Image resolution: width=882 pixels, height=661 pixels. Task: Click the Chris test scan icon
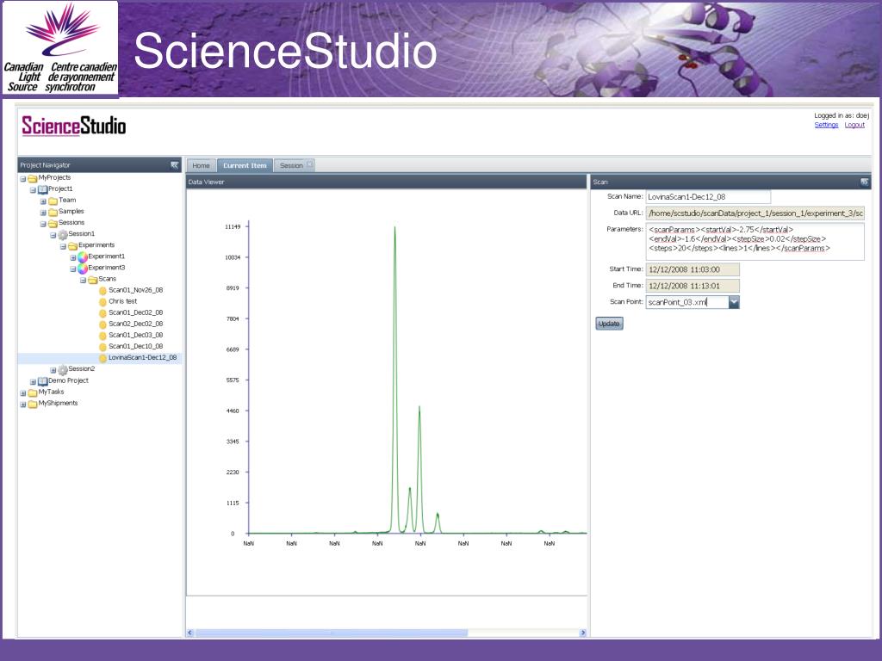(x=102, y=302)
